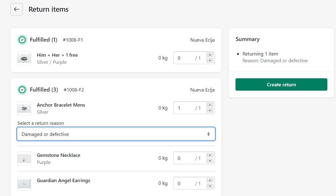The width and height of the screenshot is (336, 196).
Task: Focus the Gemstone Necklace quantity field
Action: point(185,158)
